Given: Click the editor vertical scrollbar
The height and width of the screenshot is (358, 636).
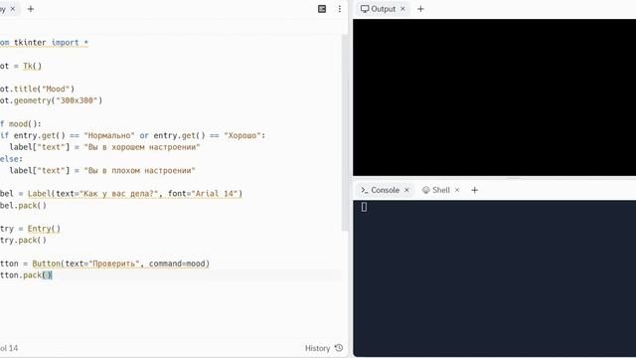Looking at the screenshot, I should tap(345, 132).
